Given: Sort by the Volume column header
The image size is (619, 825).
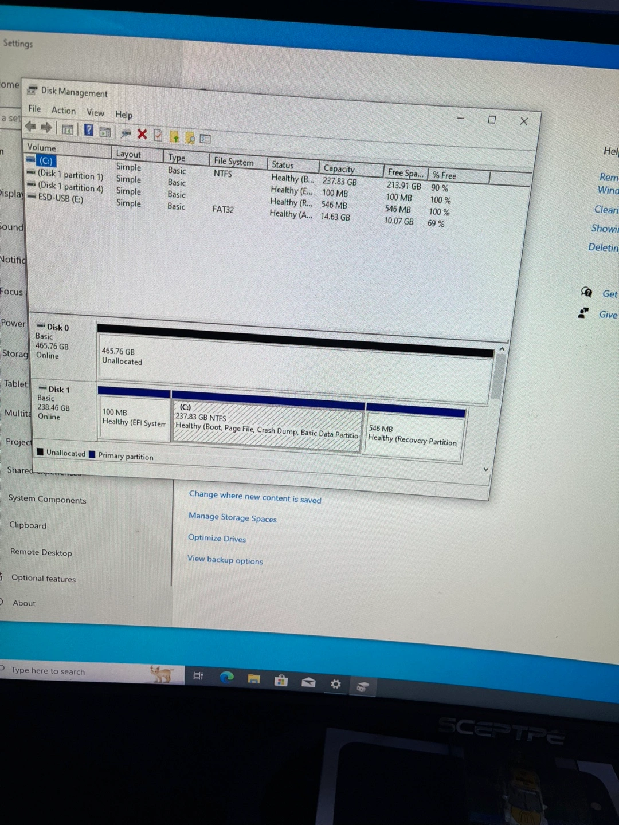Looking at the screenshot, I should pos(68,148).
